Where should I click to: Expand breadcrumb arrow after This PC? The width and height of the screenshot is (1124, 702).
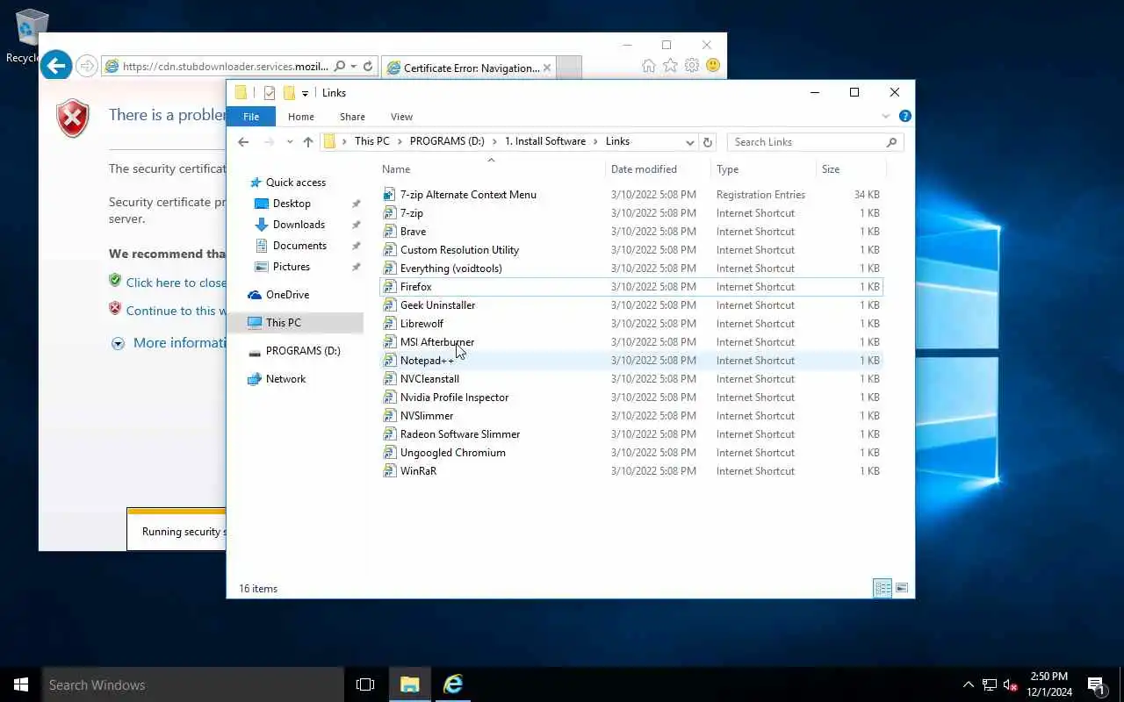pos(400,141)
